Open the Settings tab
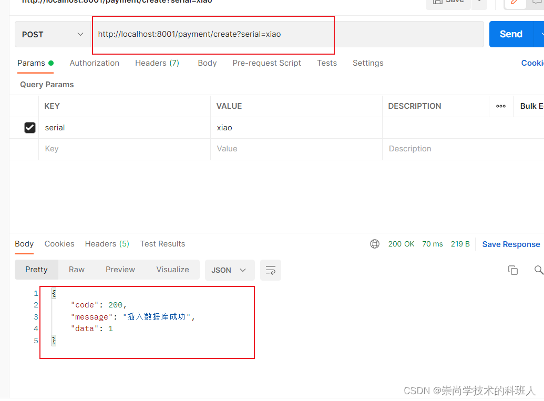The height and width of the screenshot is (401, 544). 368,63
